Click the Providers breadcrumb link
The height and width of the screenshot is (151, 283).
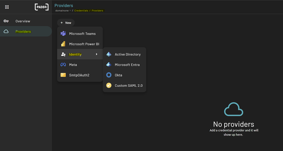(x=97, y=11)
